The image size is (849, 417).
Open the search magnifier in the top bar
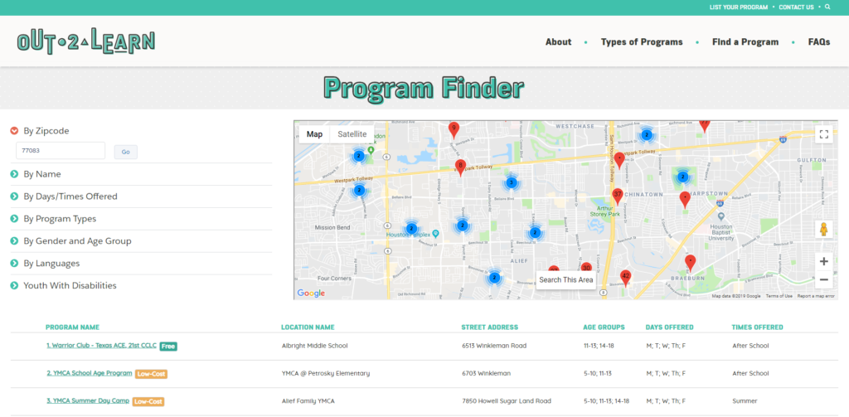click(x=827, y=7)
